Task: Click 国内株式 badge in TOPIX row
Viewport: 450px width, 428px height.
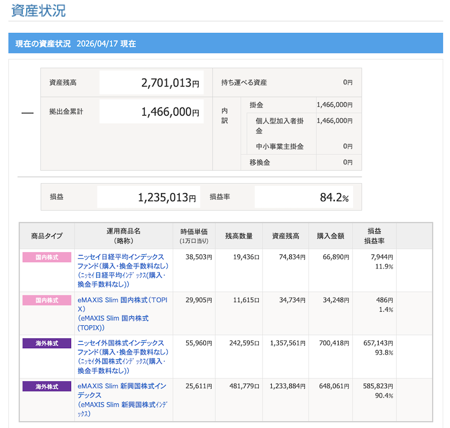Action: coord(47,300)
